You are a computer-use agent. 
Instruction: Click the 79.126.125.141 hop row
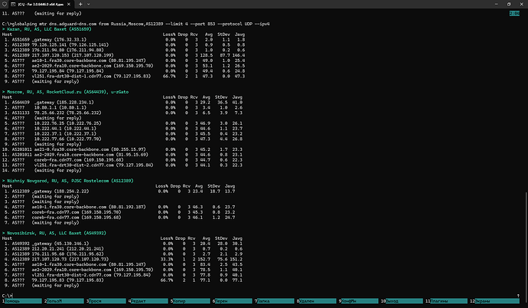pyautogui.click(x=125, y=44)
